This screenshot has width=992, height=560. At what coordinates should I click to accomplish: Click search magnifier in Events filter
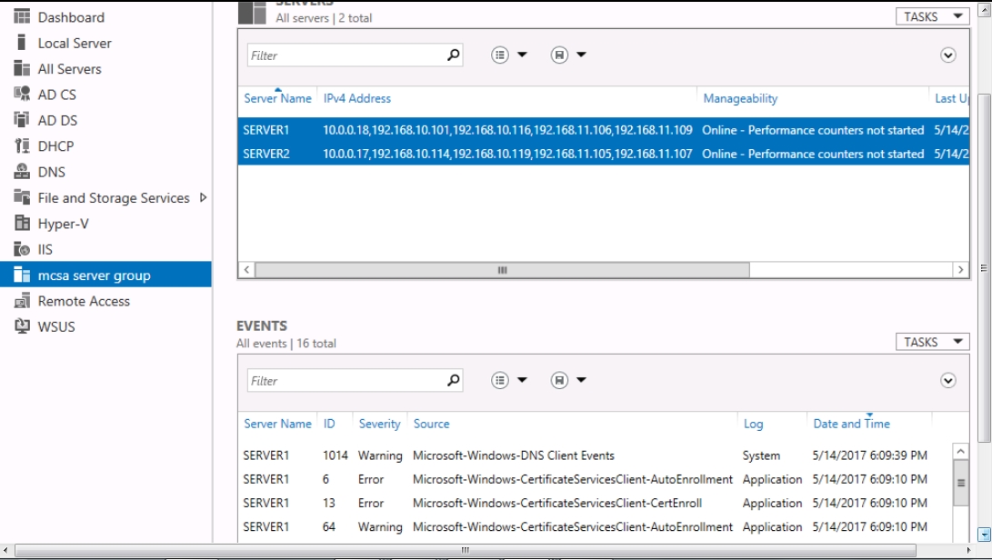[453, 380]
